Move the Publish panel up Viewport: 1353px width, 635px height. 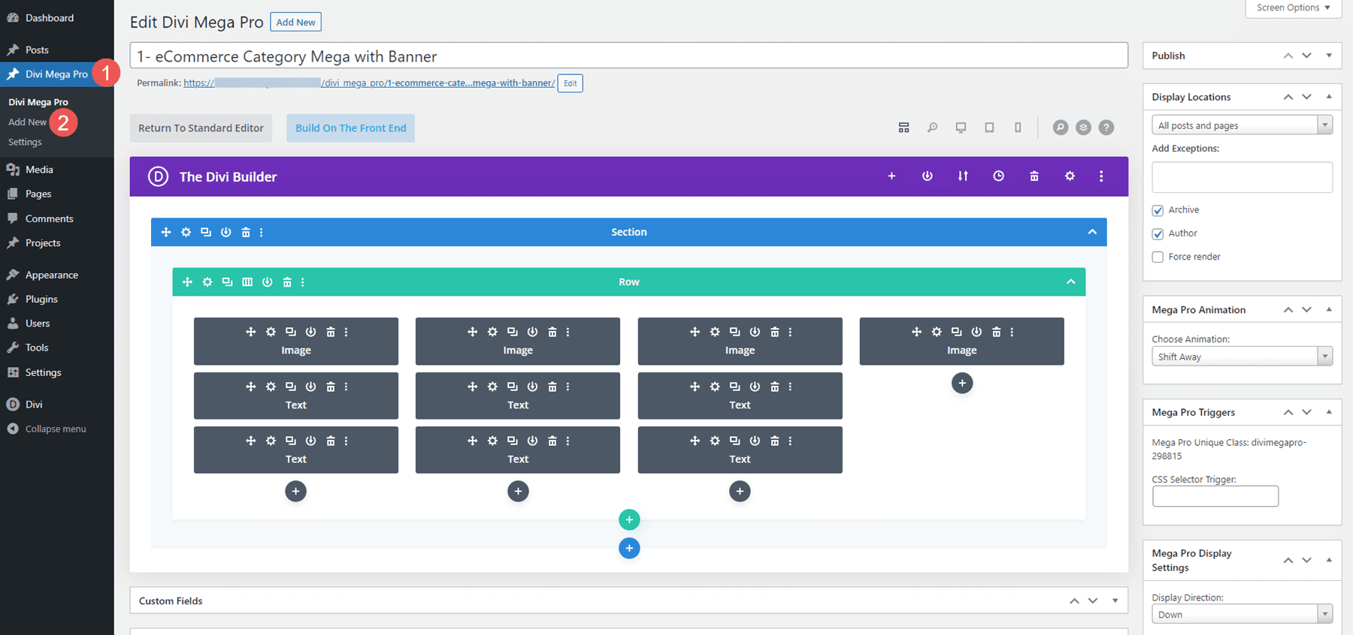(1288, 56)
